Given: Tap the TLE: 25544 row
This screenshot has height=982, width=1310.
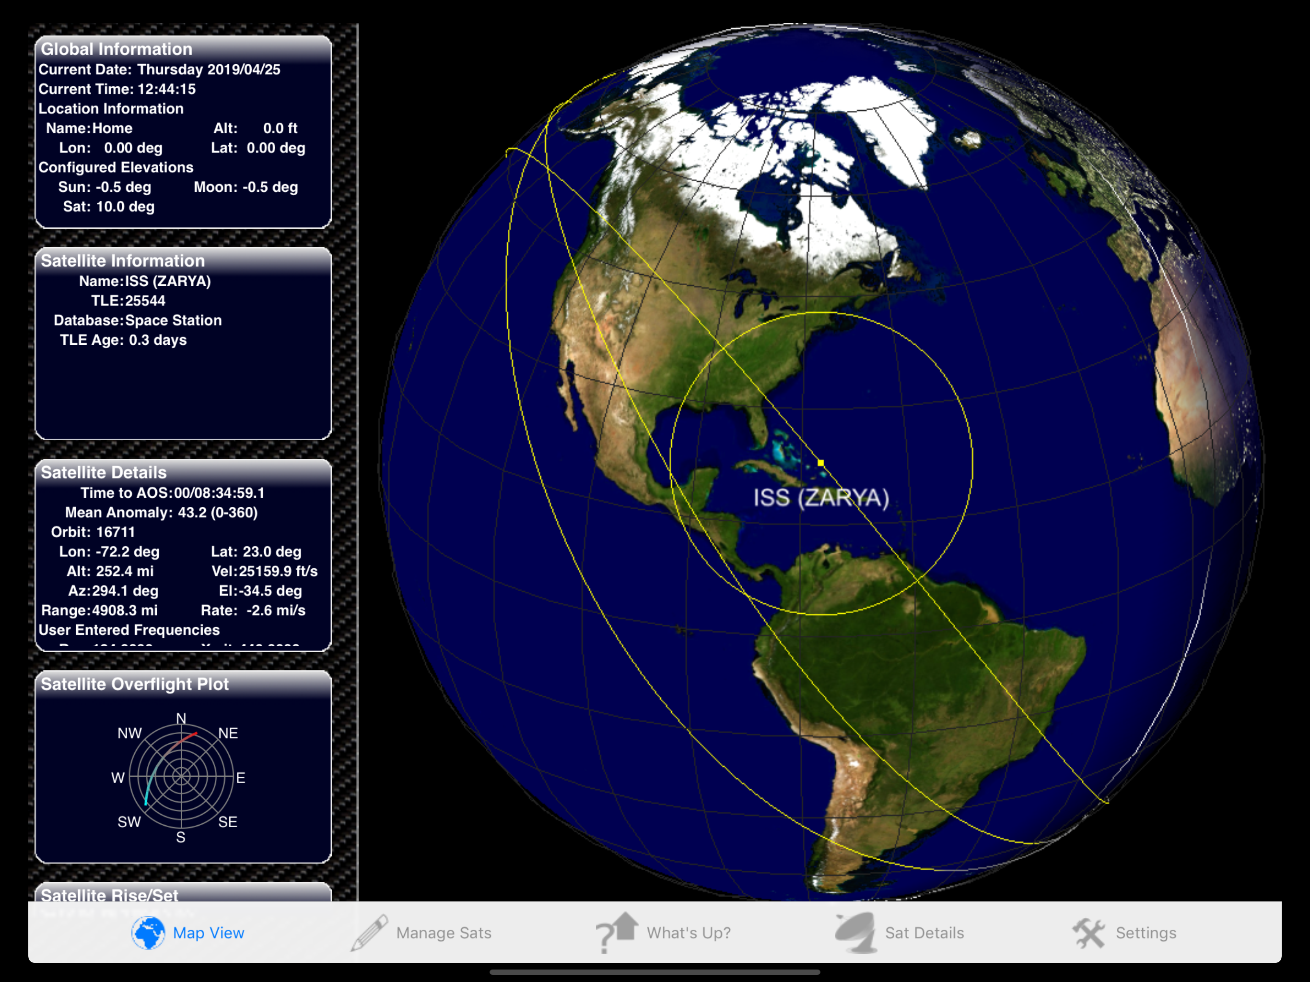Looking at the screenshot, I should 128,301.
